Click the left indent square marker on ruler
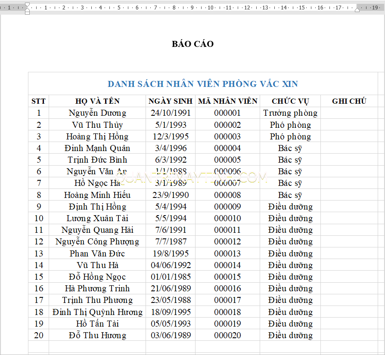 [x=27, y=13]
